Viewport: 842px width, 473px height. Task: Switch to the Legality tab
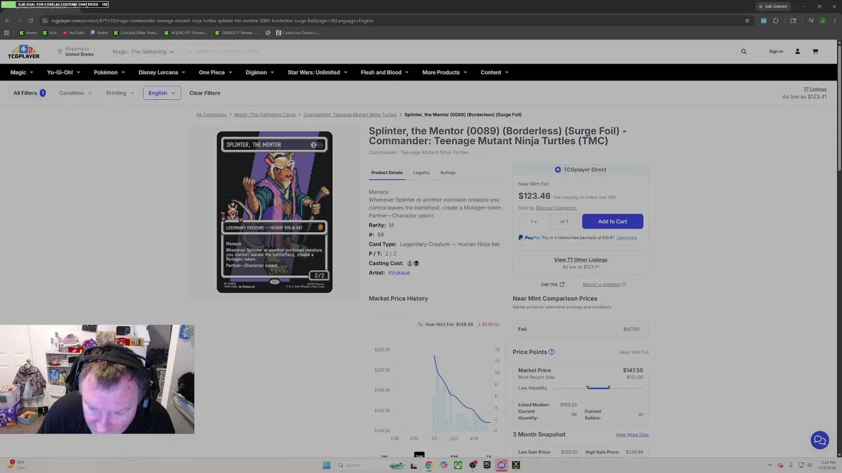coord(422,172)
